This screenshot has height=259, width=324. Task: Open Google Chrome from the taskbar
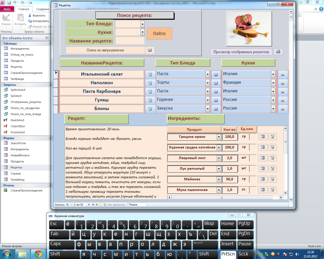[x=38, y=254]
